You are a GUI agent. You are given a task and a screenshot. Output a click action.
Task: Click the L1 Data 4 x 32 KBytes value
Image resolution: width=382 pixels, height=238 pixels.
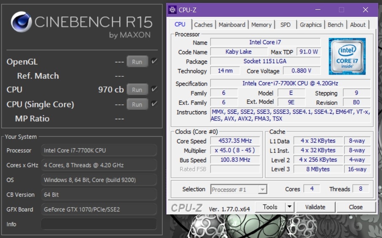coord(318,141)
